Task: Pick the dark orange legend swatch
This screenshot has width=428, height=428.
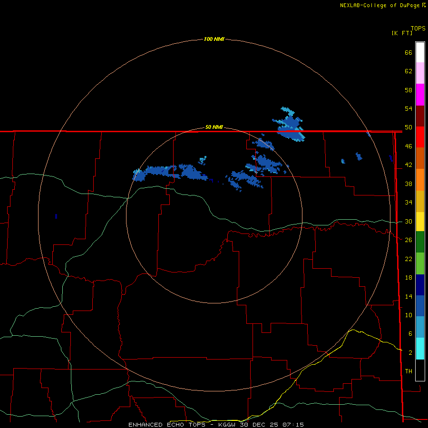Action: click(x=420, y=158)
